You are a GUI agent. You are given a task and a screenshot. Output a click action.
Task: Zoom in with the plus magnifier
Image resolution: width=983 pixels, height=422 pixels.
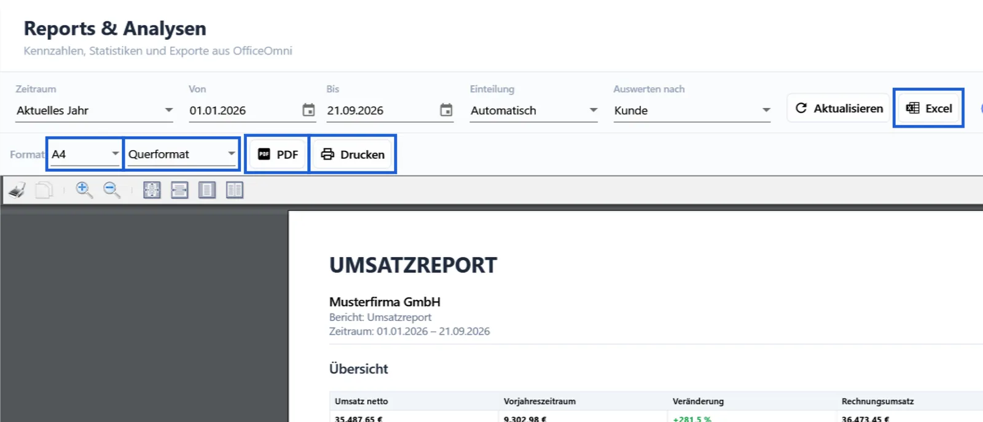(84, 191)
